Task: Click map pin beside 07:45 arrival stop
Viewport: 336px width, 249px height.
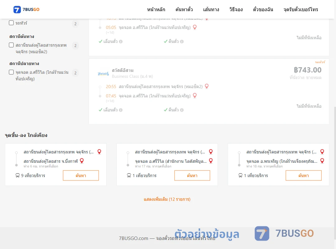Action: click(195, 96)
